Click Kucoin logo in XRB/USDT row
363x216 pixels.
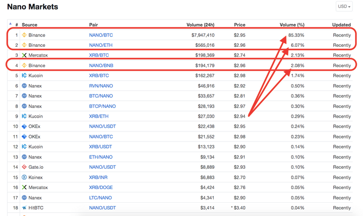pos(24,147)
